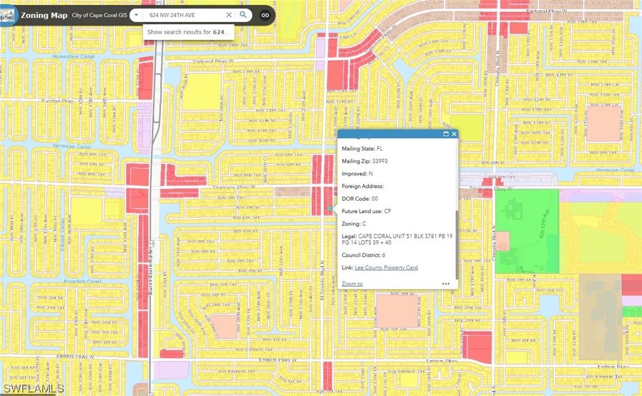Maximize the parcel info popup
Image resolution: width=642 pixels, height=396 pixels.
(446, 134)
